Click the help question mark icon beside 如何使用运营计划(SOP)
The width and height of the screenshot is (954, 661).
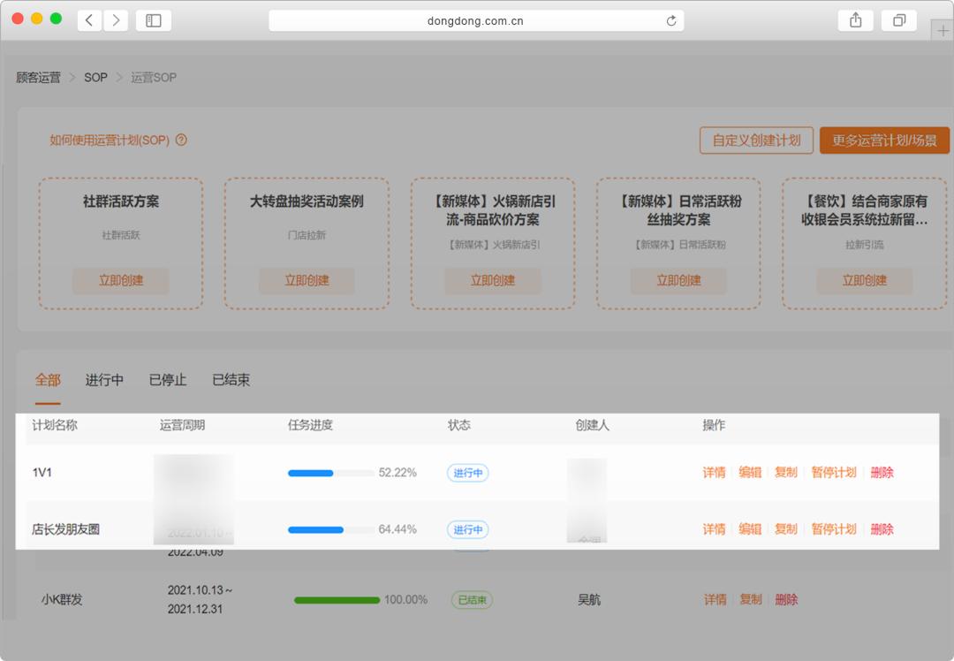[x=181, y=140]
